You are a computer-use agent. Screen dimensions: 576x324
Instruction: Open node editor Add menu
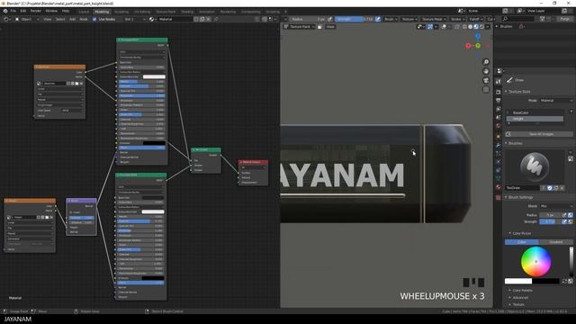click(73, 19)
